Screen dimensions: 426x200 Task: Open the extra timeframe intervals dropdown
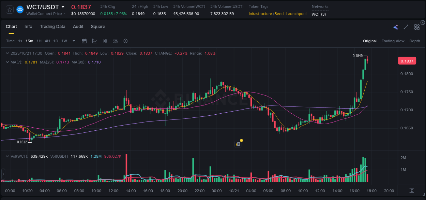pyautogui.click(x=73, y=41)
